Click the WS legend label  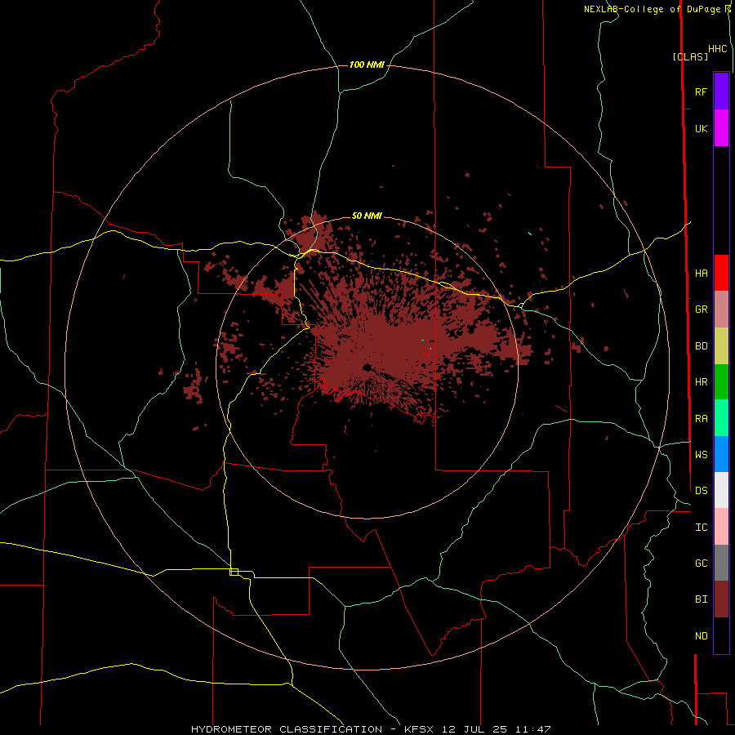pyautogui.click(x=701, y=455)
